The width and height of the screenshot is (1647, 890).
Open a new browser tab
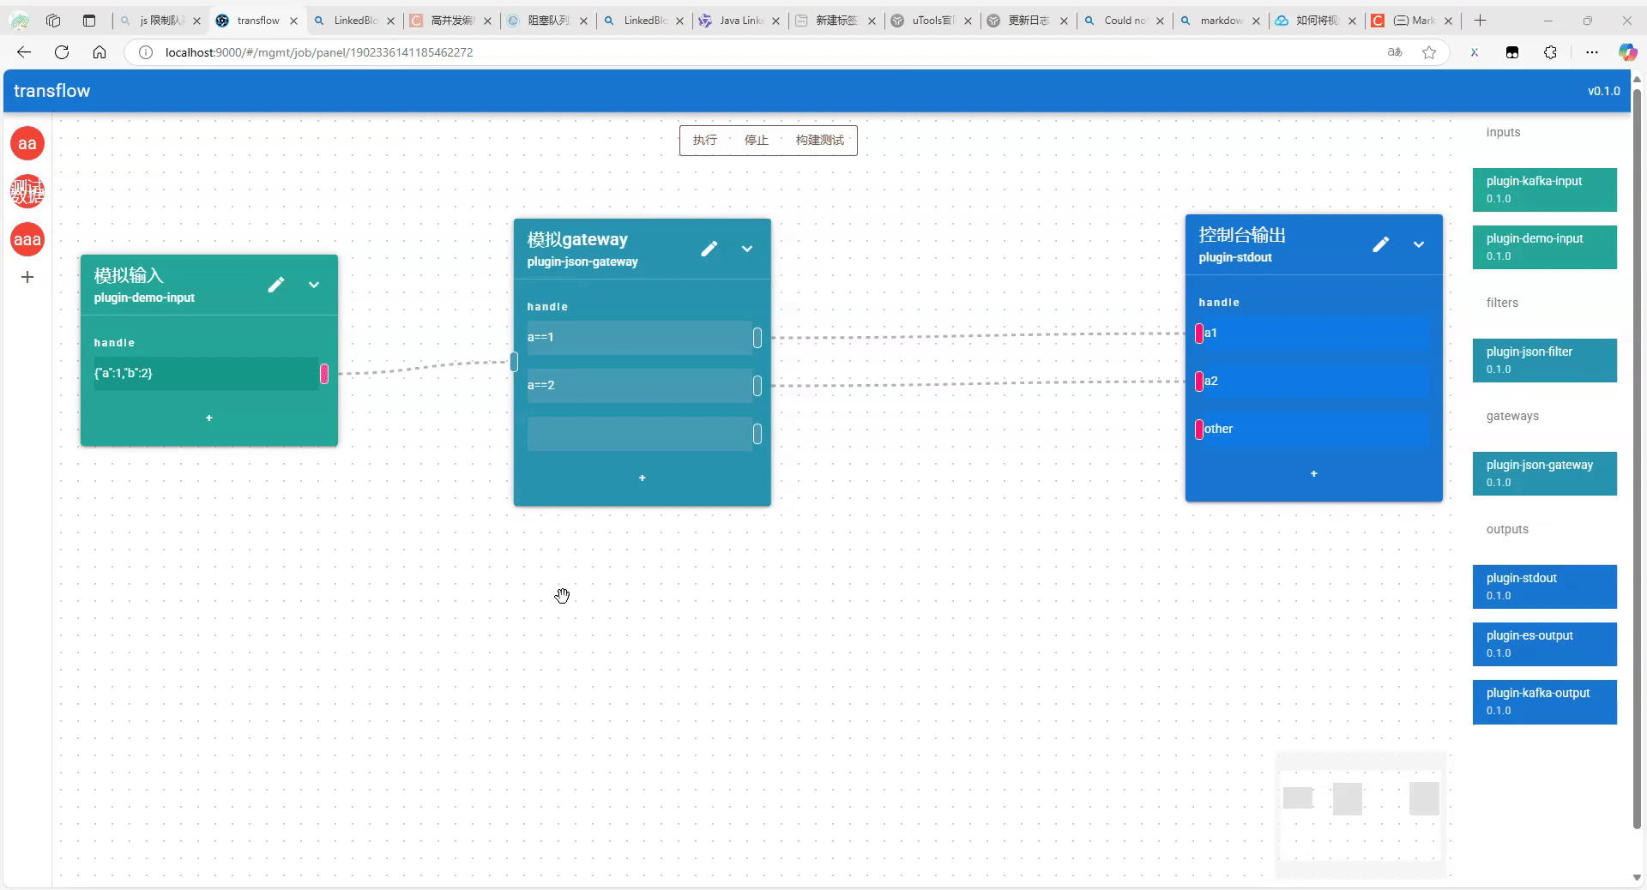pyautogui.click(x=1480, y=21)
